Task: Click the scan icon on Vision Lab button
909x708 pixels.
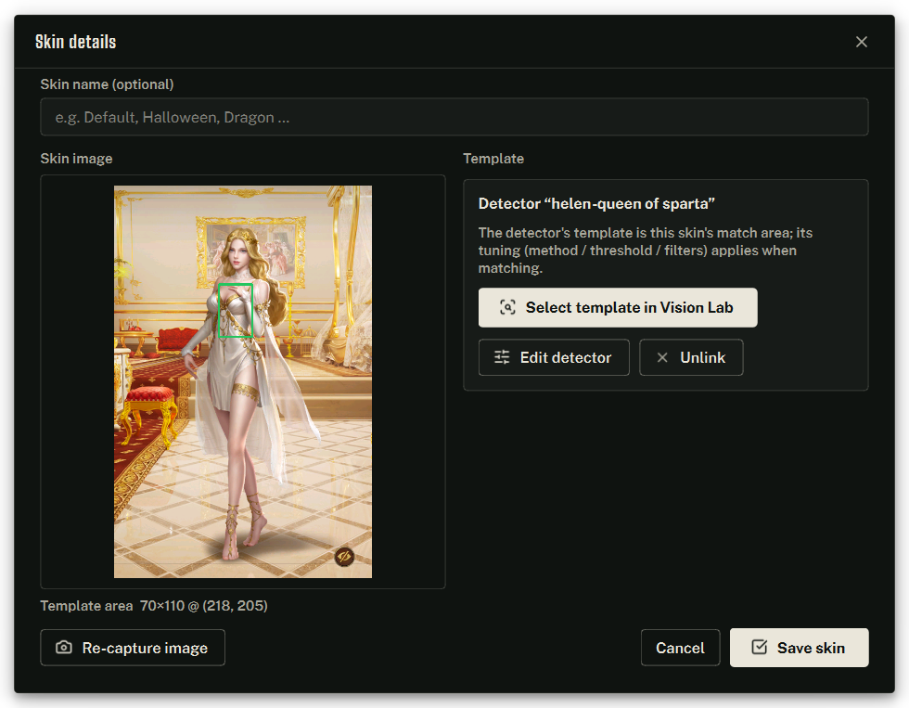Action: 508,307
